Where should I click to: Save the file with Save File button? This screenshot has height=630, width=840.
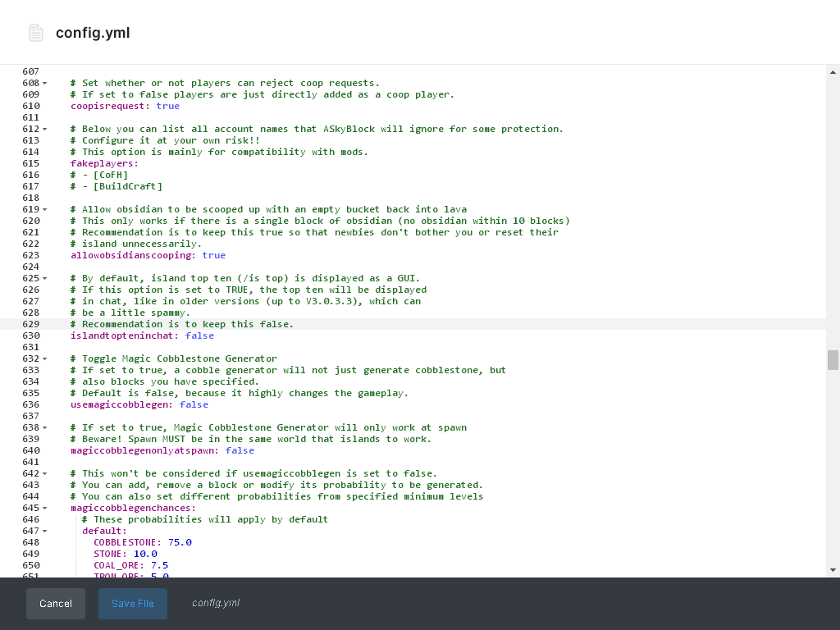click(133, 604)
